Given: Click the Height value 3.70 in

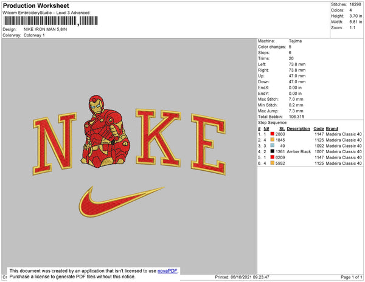Looking at the screenshot, I should 356,16.
